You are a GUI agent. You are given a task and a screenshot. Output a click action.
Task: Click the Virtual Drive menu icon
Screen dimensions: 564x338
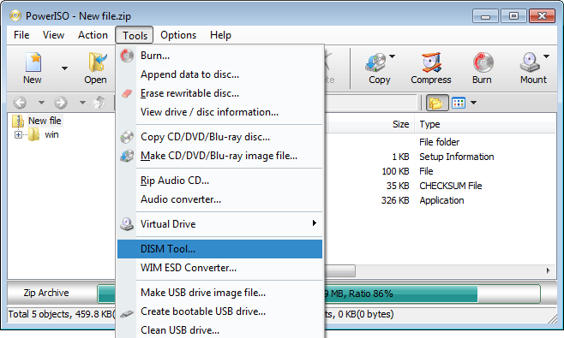coord(127,224)
